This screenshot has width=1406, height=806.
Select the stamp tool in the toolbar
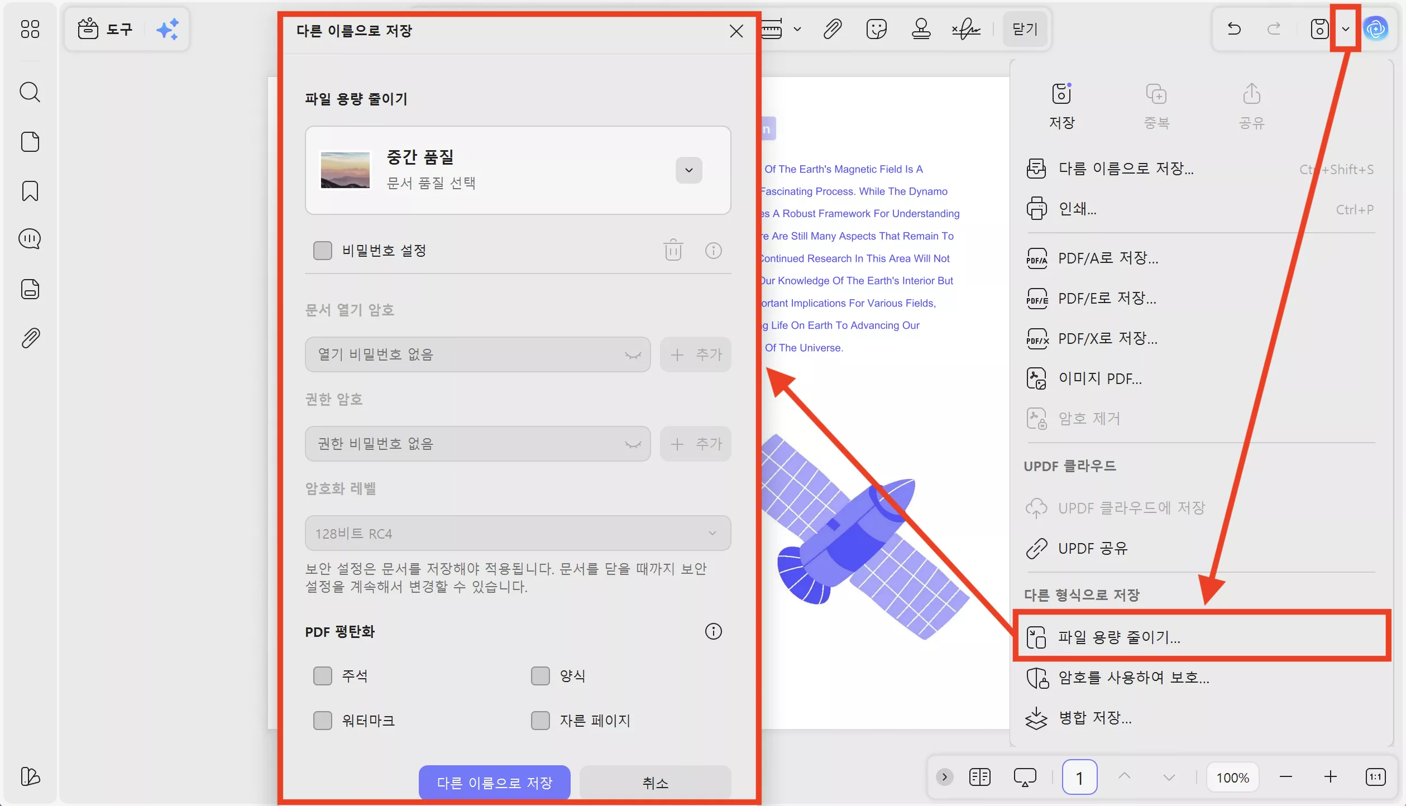[920, 28]
